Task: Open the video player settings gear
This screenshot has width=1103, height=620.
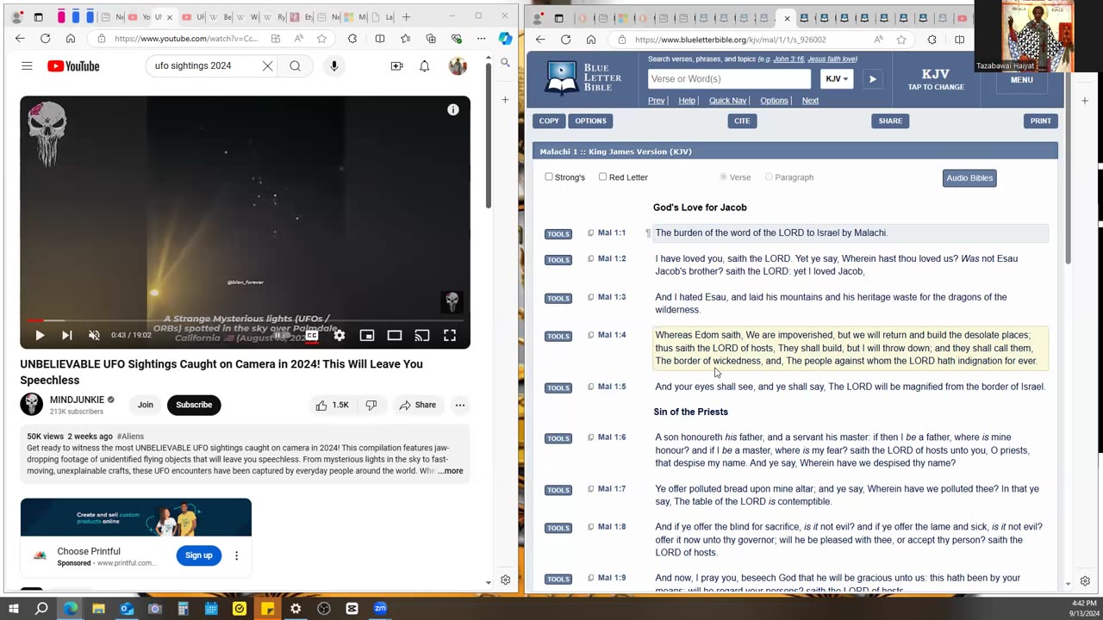Action: (340, 335)
